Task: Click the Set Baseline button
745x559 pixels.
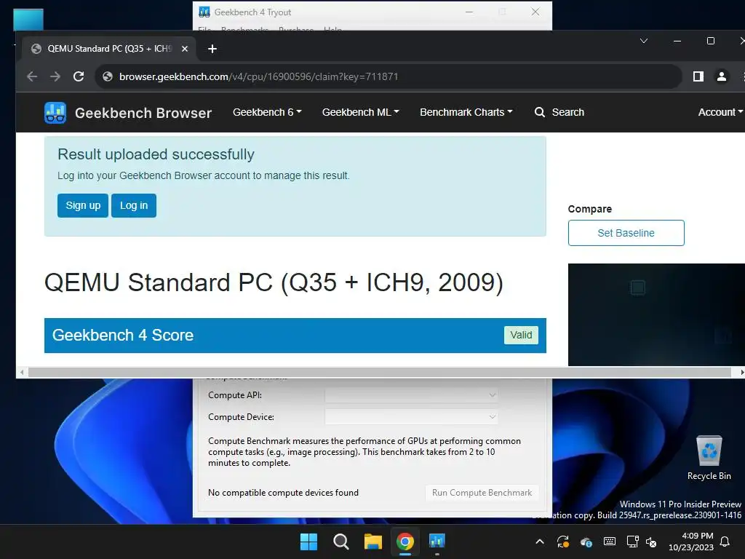Action: (x=626, y=233)
